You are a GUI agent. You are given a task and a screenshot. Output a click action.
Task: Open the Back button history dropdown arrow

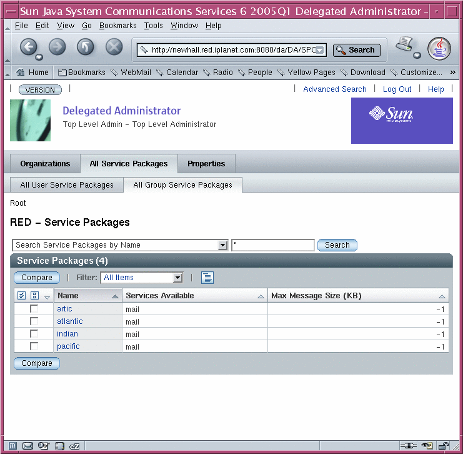tap(39, 57)
